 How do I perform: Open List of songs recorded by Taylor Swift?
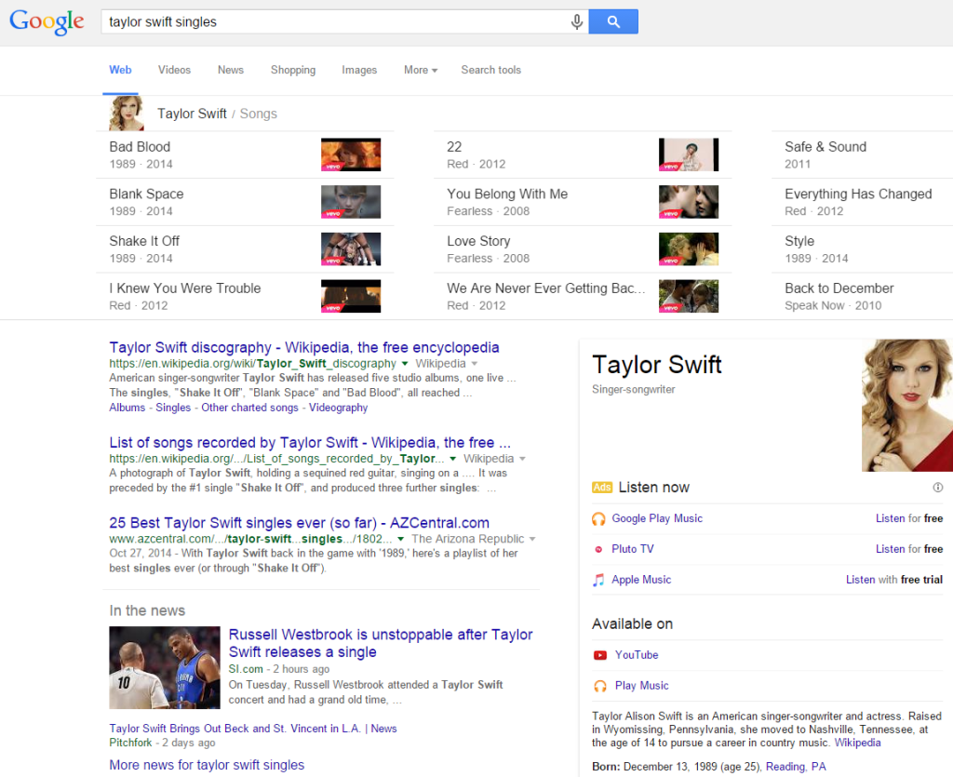tap(310, 442)
